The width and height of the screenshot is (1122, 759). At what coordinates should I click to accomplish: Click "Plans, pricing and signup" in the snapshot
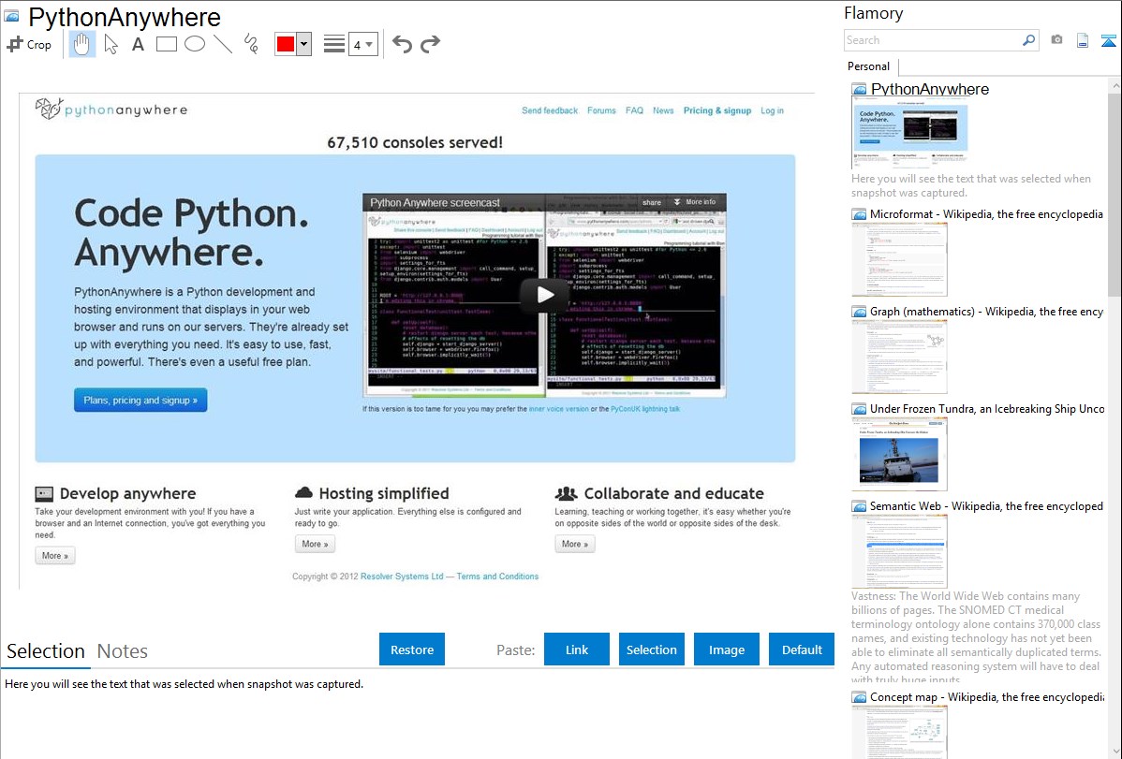tap(140, 400)
